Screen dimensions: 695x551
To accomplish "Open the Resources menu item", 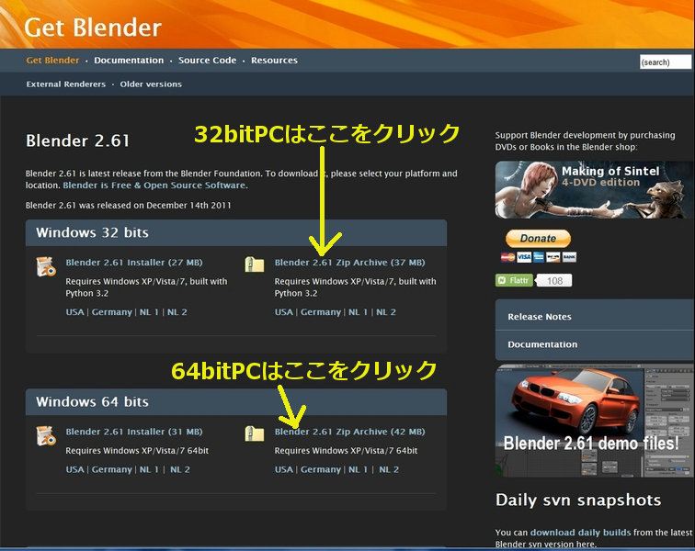I will tap(274, 61).
